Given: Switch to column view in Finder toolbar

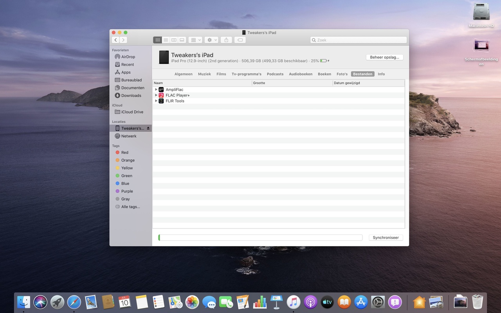Looking at the screenshot, I should [174, 40].
